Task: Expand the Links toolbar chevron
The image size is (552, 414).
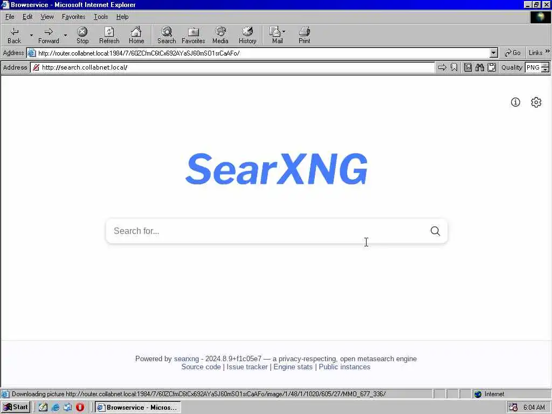Action: pyautogui.click(x=548, y=51)
